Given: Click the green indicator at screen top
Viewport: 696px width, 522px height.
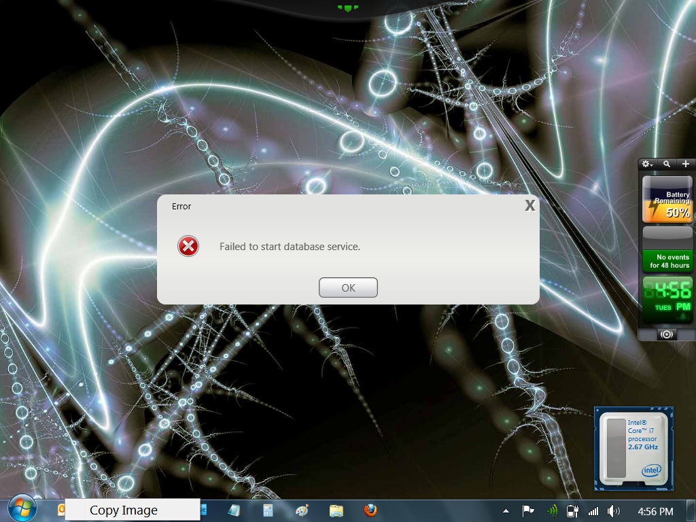Looking at the screenshot, I should pyautogui.click(x=348, y=7).
